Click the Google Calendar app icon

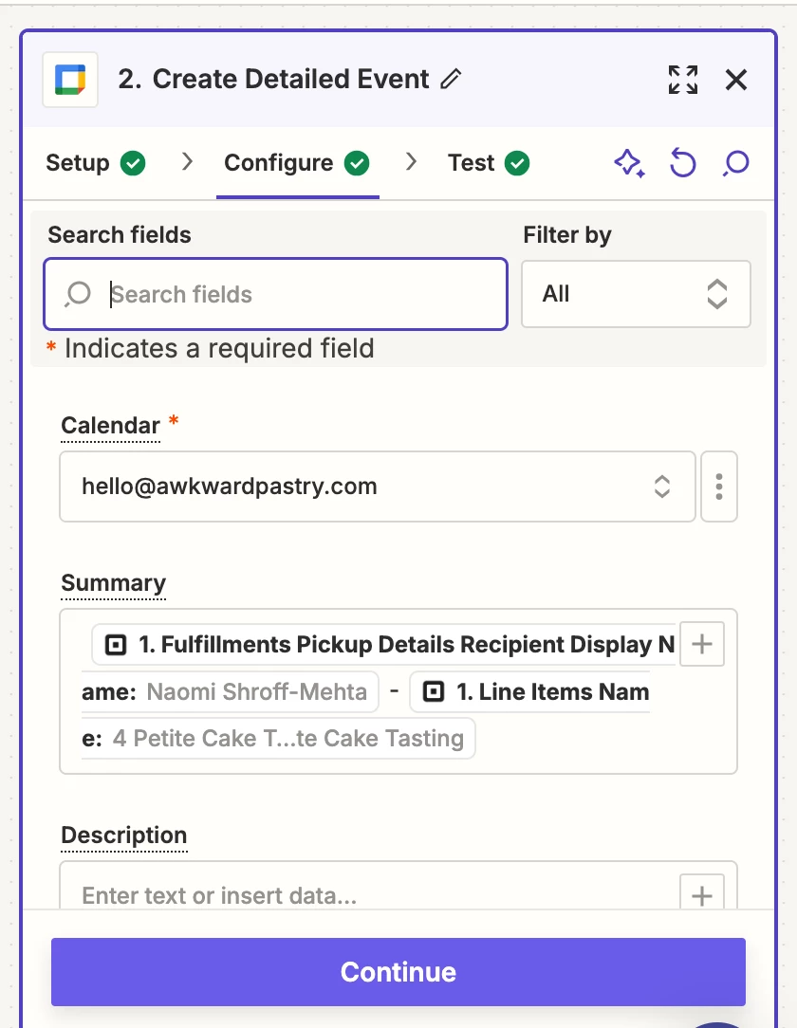point(70,80)
